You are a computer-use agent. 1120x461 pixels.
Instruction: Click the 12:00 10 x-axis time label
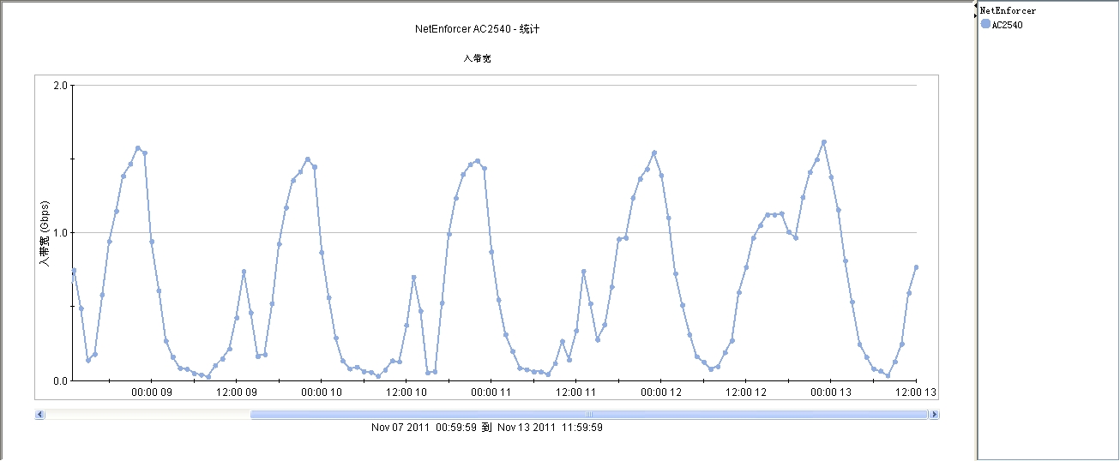pyautogui.click(x=406, y=392)
